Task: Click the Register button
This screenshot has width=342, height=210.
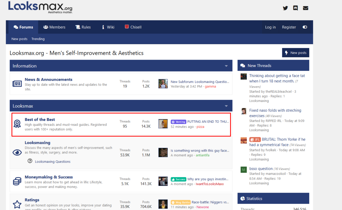Action: pos(288,27)
